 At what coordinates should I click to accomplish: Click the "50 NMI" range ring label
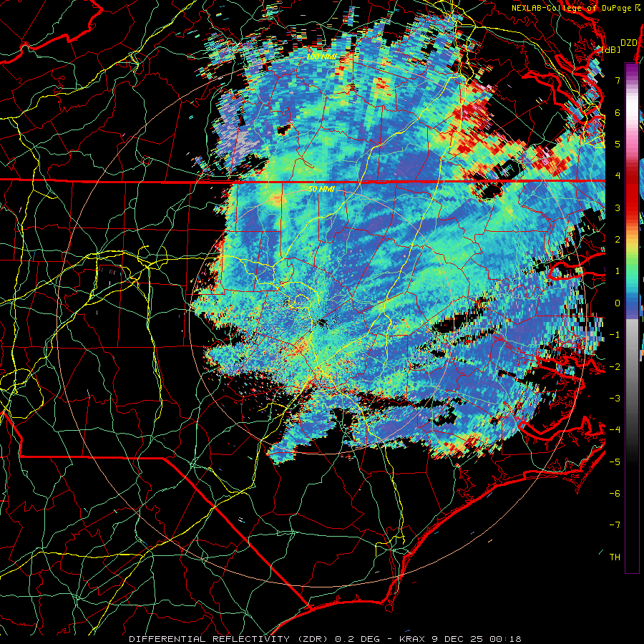click(x=321, y=190)
